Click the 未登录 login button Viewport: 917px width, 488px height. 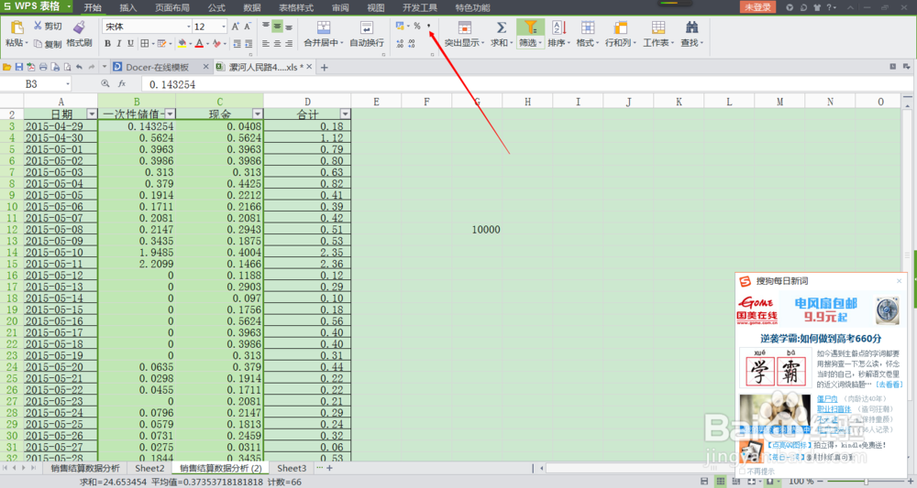pos(758,7)
